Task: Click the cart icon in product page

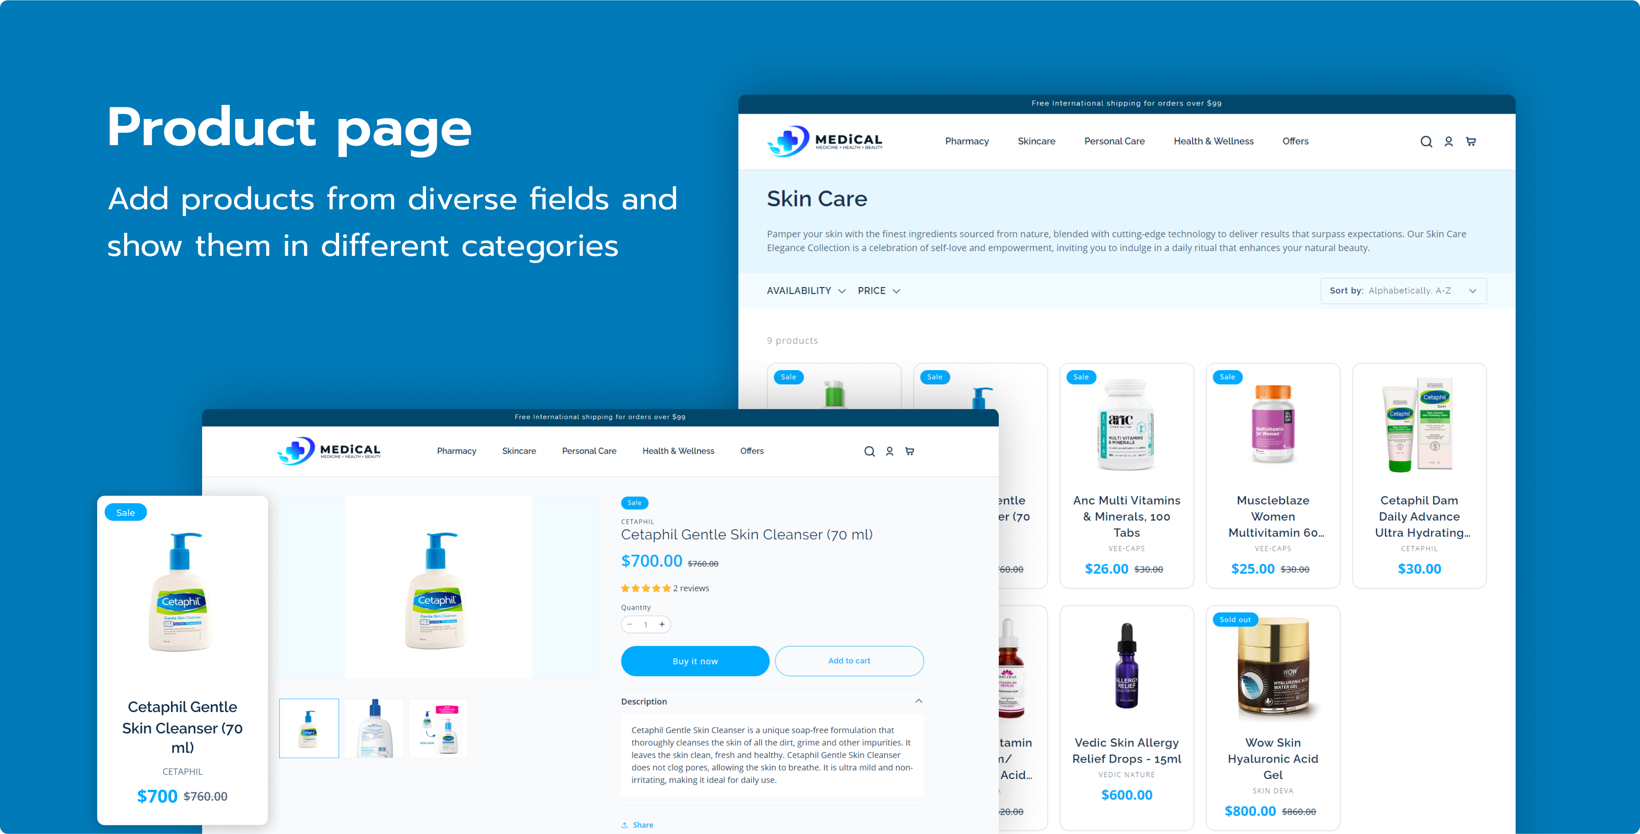Action: click(x=911, y=451)
